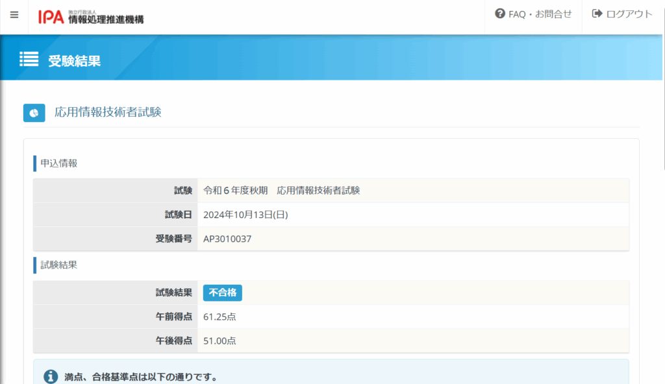Open the hamburger navigation menu

pos(14,15)
